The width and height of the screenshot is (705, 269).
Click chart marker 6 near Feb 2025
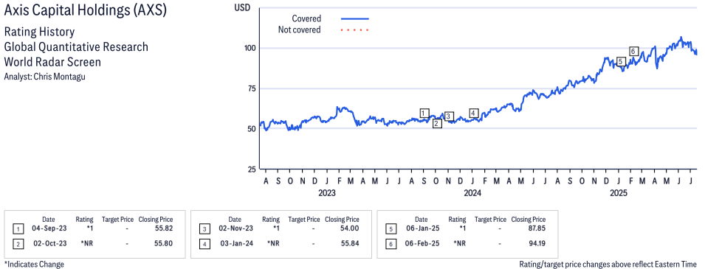[633, 51]
